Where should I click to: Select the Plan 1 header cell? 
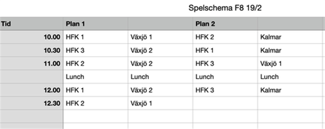click(x=96, y=24)
